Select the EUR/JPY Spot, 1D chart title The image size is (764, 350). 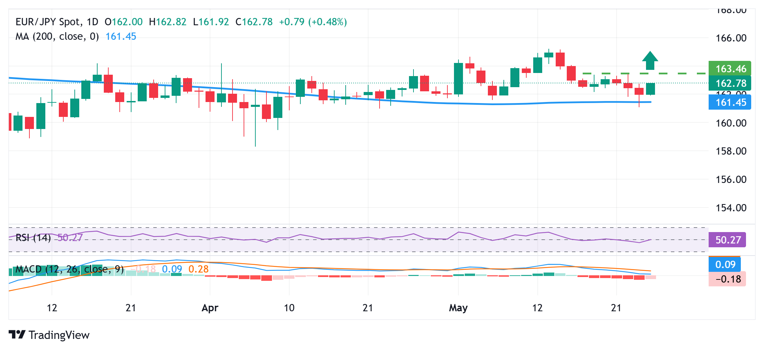click(x=57, y=22)
